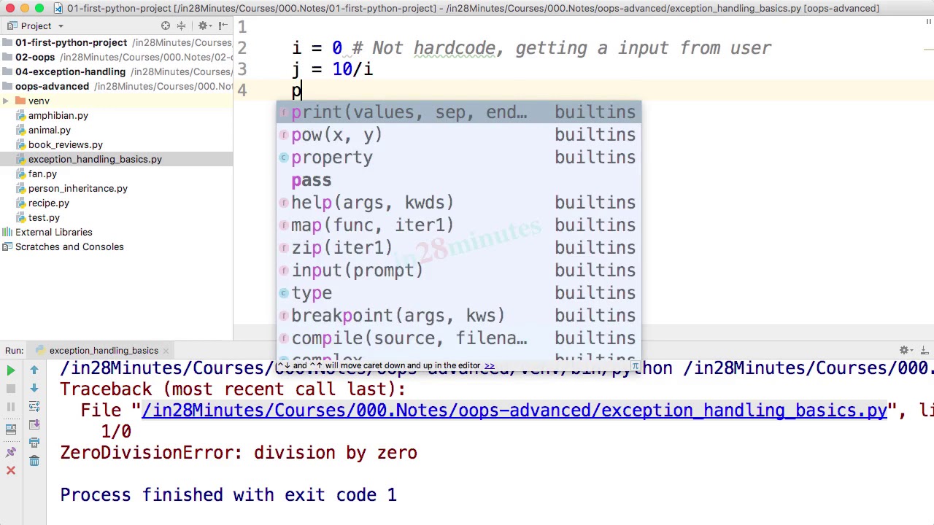Open animal.py in the project tree

50,130
